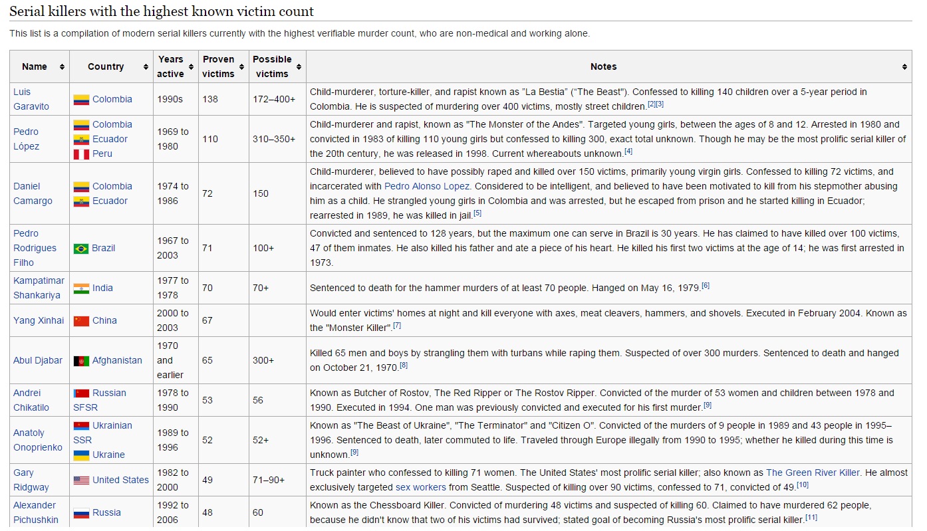Jump to citation [11] in Pichushkin's notes

pos(811,518)
